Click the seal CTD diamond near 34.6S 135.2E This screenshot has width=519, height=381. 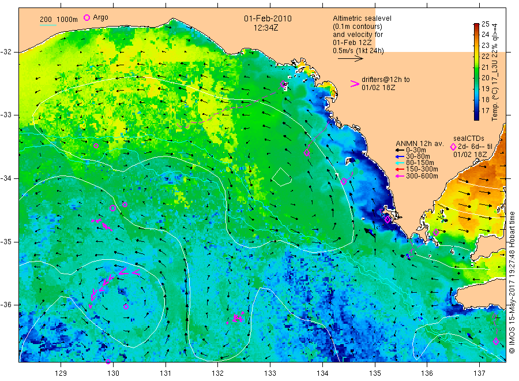(x=388, y=219)
